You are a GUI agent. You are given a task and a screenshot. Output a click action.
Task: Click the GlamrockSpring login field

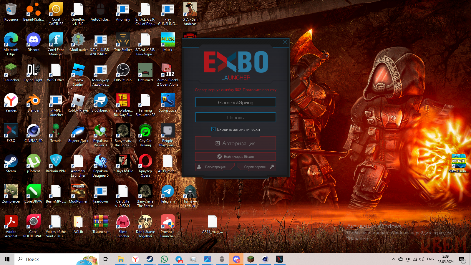(x=235, y=102)
